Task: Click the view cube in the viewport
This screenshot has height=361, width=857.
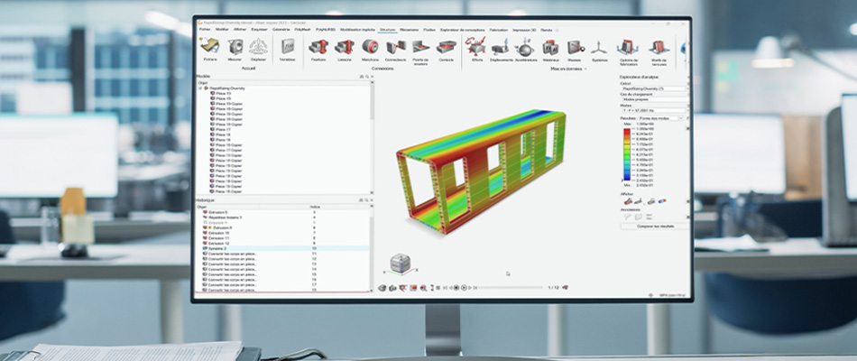Action: point(400,264)
